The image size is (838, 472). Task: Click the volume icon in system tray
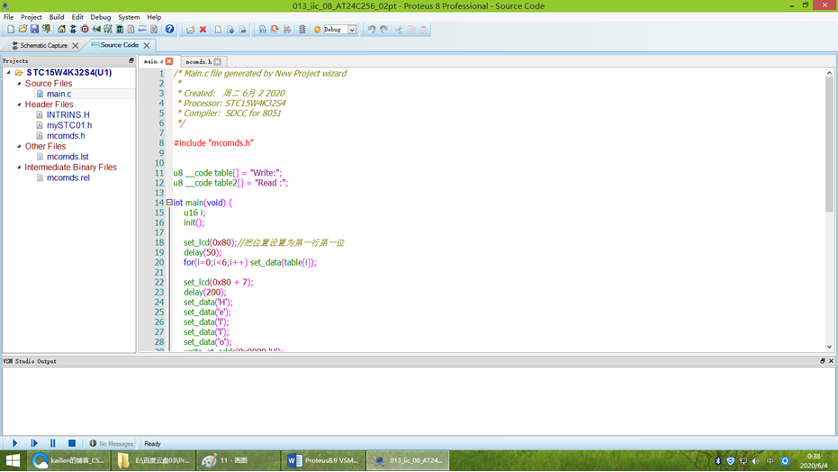756,461
